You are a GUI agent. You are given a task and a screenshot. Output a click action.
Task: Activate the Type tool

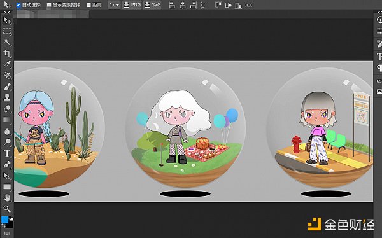pyautogui.click(x=7, y=153)
